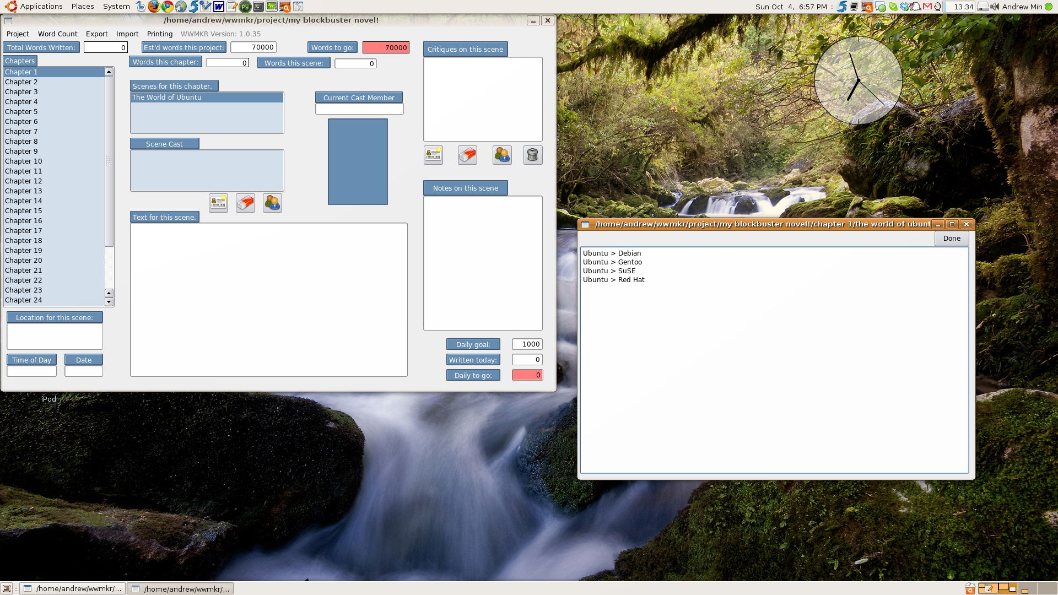Click the people icon below Critiques panel
The height and width of the screenshot is (595, 1058).
click(x=502, y=155)
